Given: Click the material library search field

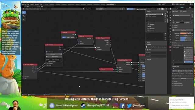Looking at the screenshot, I should click(183, 64).
